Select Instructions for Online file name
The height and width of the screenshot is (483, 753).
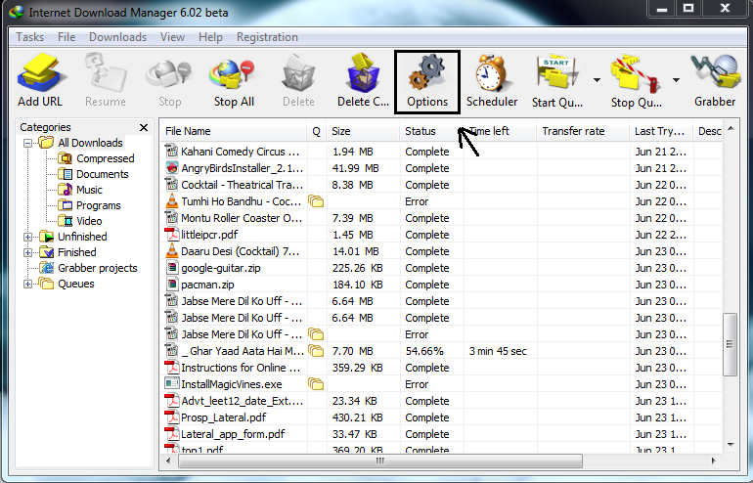[x=241, y=368]
